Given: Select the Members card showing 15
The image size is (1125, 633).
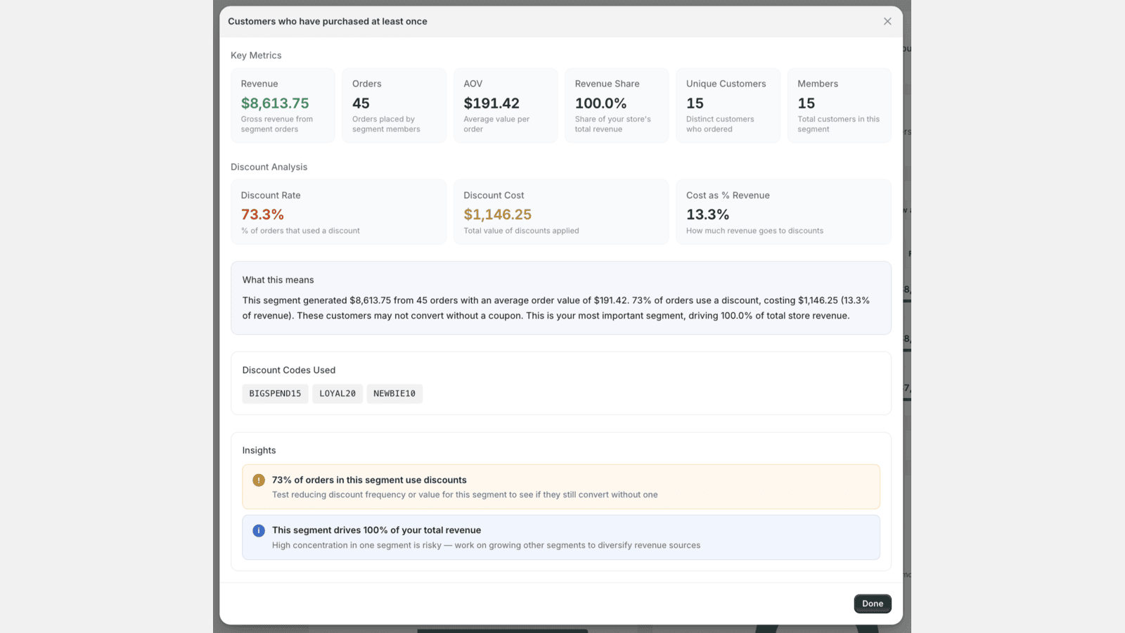Looking at the screenshot, I should pyautogui.click(x=839, y=105).
